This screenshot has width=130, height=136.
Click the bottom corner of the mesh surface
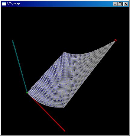tap(64, 107)
